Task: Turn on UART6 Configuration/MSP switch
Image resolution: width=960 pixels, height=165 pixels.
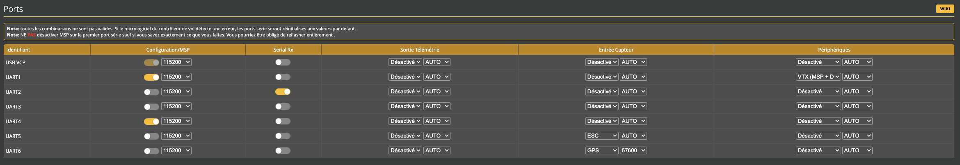Action: click(x=151, y=151)
